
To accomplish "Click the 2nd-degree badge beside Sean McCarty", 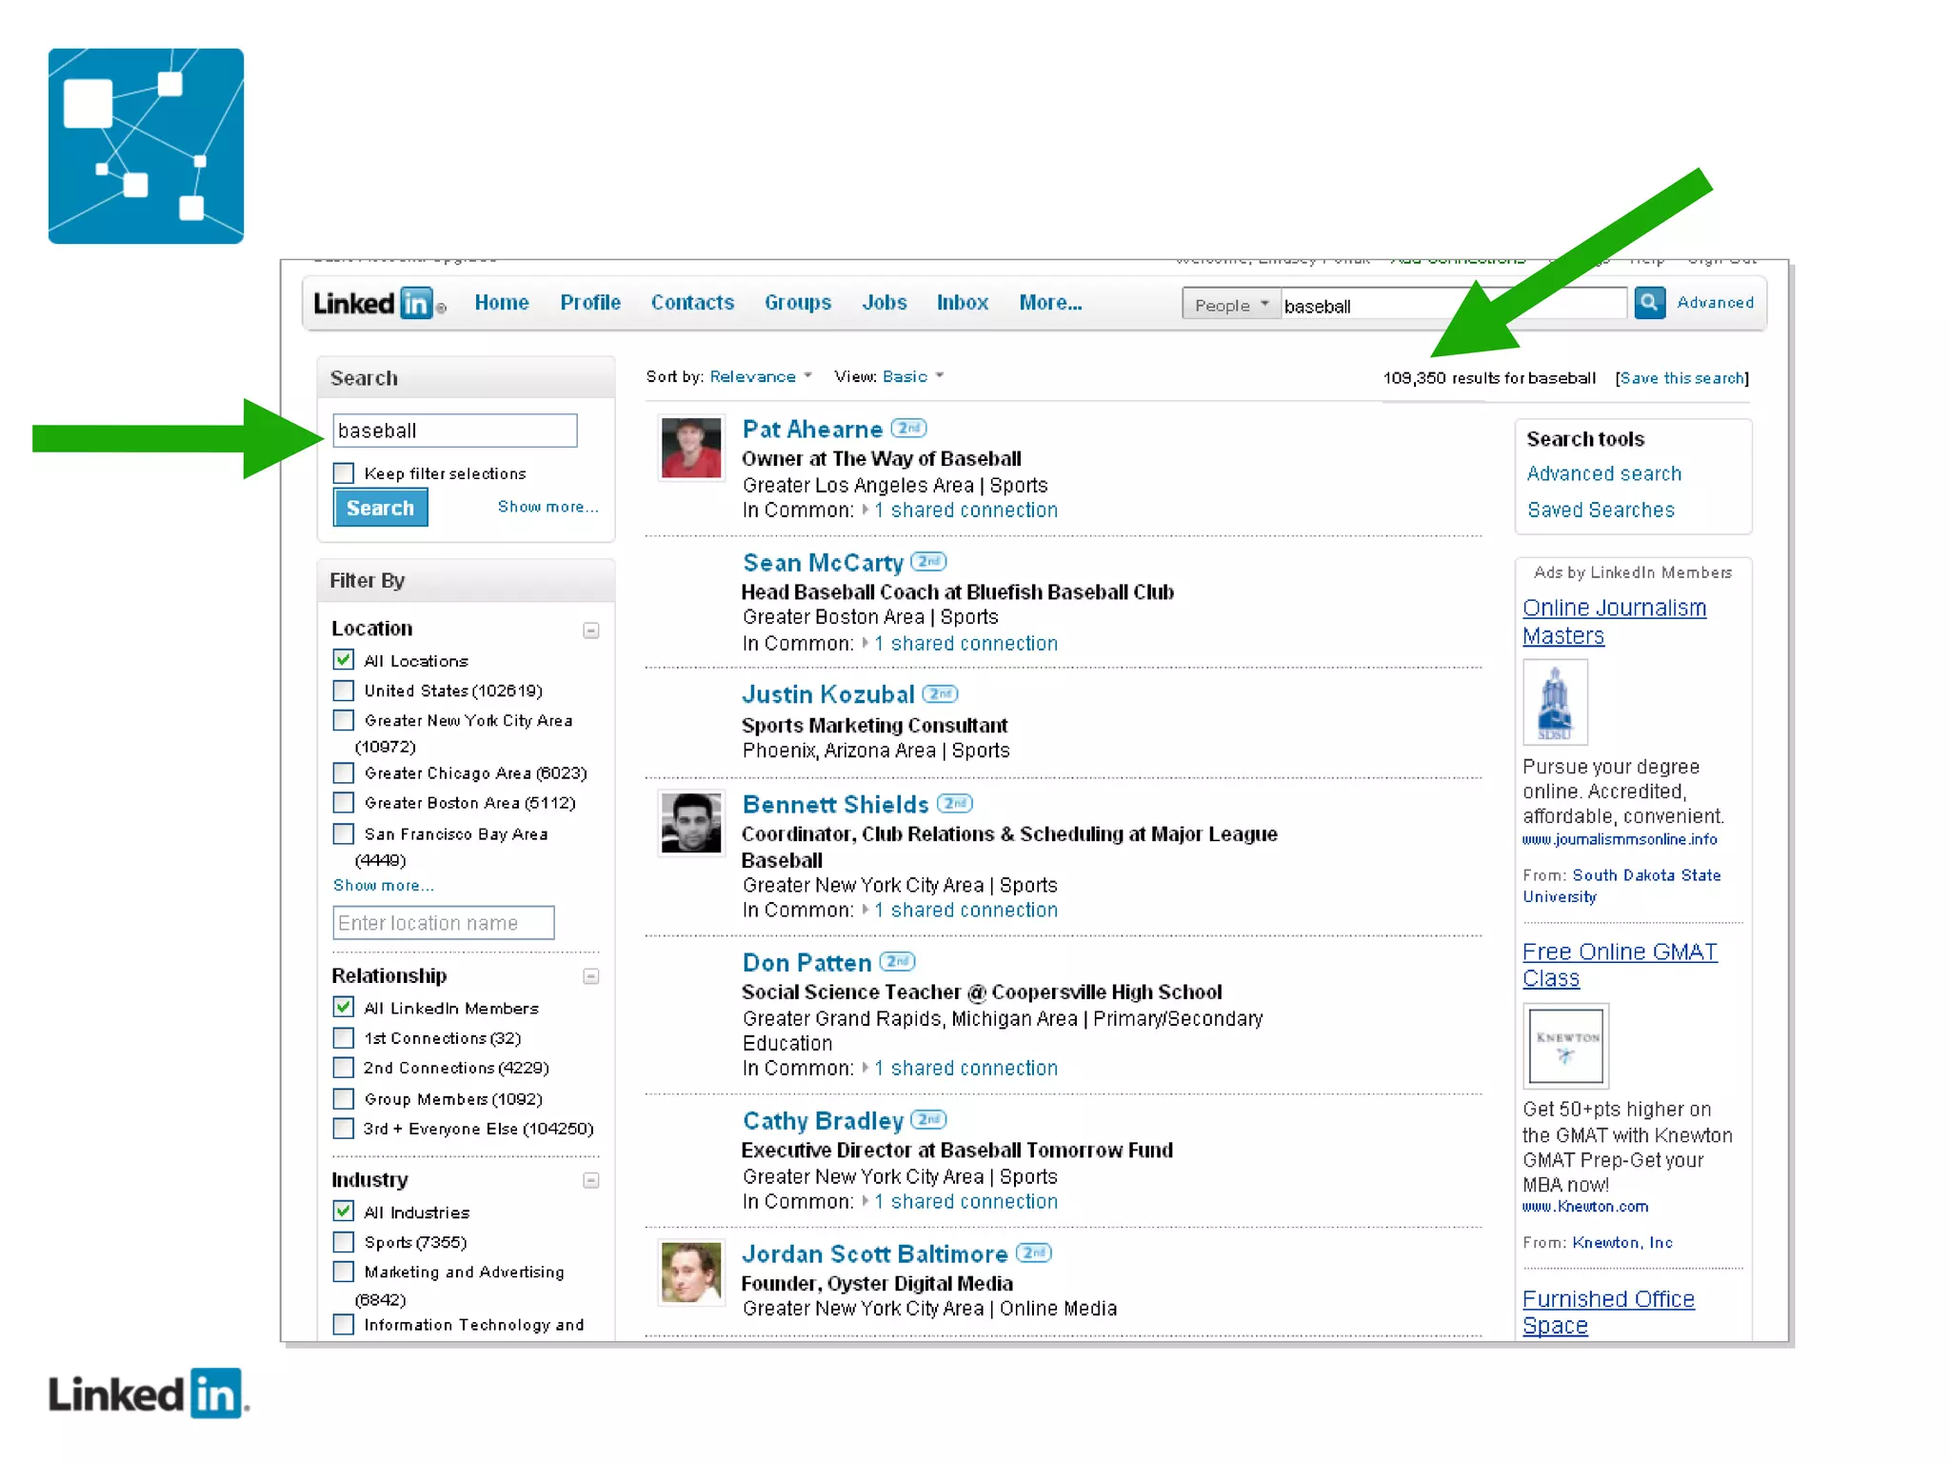I will point(928,562).
